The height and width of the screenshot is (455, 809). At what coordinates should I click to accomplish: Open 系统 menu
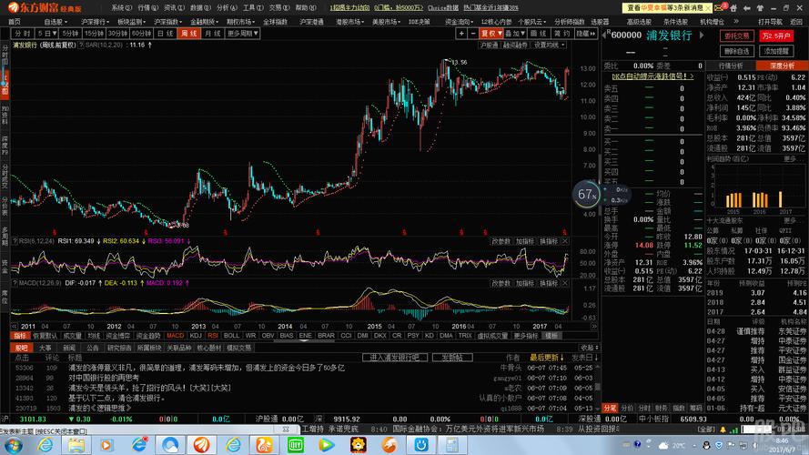pos(121,8)
